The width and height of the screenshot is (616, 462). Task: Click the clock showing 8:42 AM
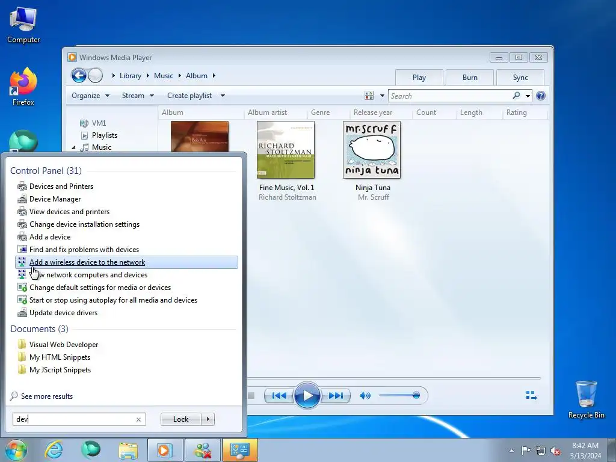tap(585, 446)
